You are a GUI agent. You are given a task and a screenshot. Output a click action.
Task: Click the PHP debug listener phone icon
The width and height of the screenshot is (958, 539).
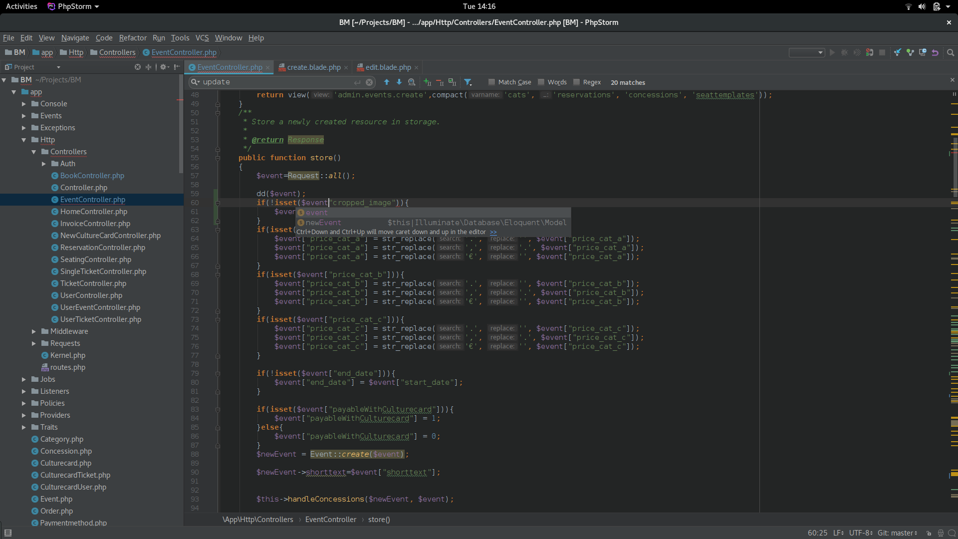click(870, 52)
